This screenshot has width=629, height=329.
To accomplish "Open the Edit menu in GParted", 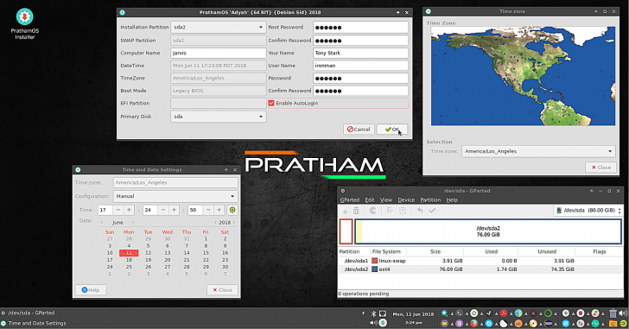I will pyautogui.click(x=370, y=200).
